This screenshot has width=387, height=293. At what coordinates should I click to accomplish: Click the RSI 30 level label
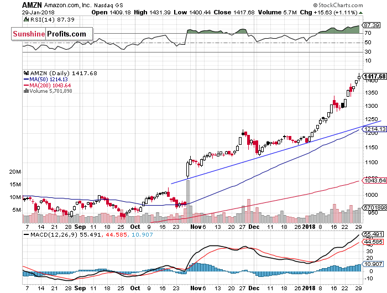(368, 51)
